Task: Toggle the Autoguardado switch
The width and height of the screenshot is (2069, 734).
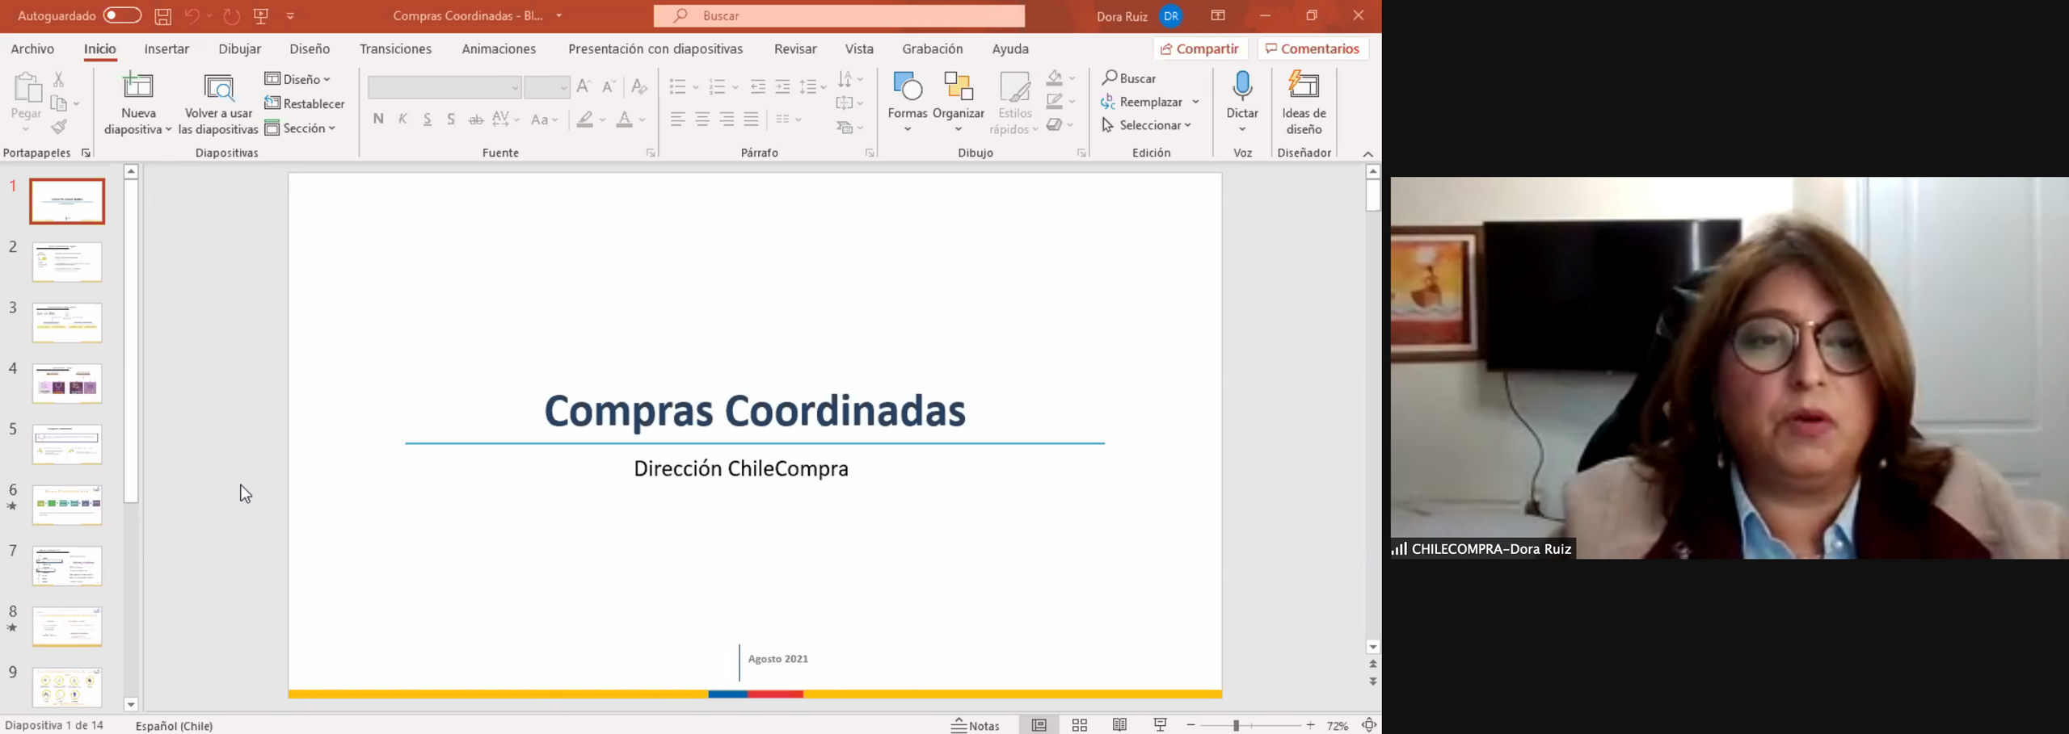Action: point(121,15)
